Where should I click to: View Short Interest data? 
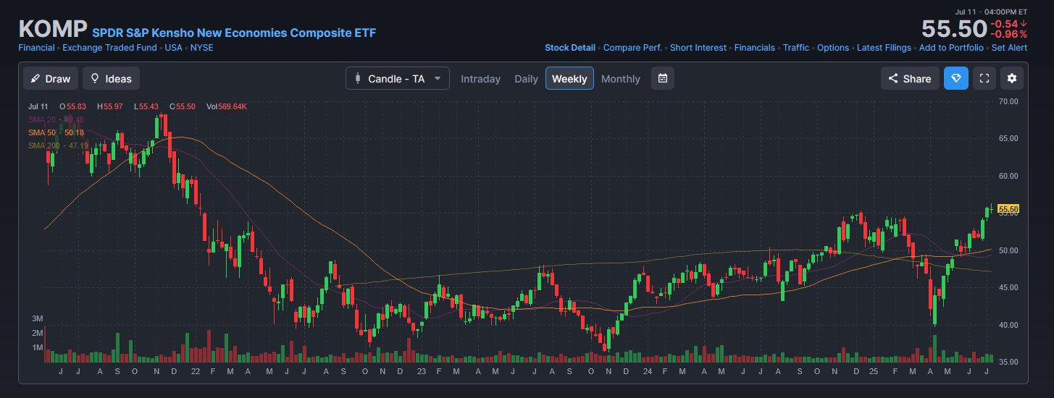coord(698,48)
